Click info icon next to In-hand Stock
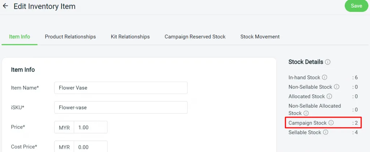The image size is (370, 152). [x=324, y=77]
